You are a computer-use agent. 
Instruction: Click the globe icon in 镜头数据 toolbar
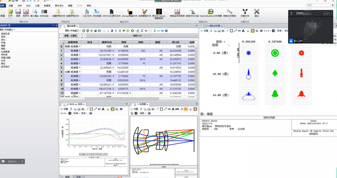(95, 31)
